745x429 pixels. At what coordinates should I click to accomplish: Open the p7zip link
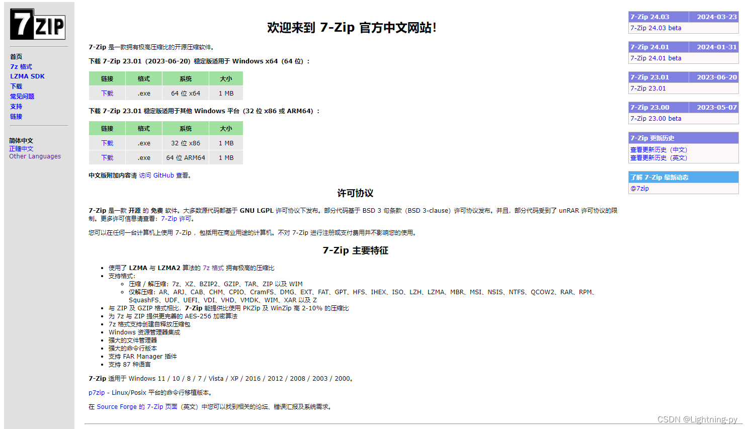pos(97,393)
